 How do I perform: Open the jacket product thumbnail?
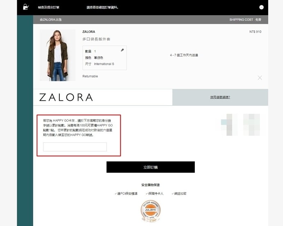[x=57, y=55]
